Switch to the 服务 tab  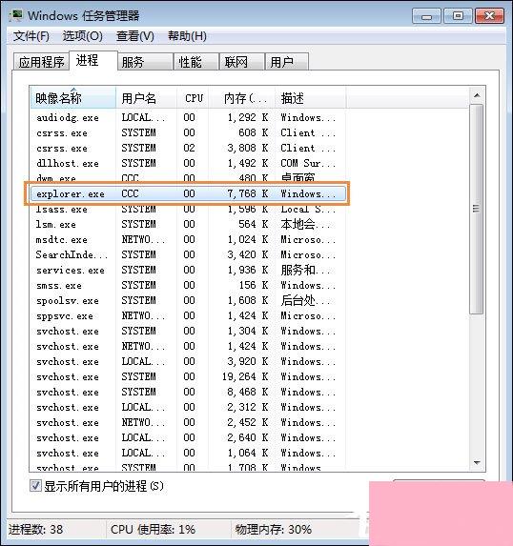[x=145, y=62]
